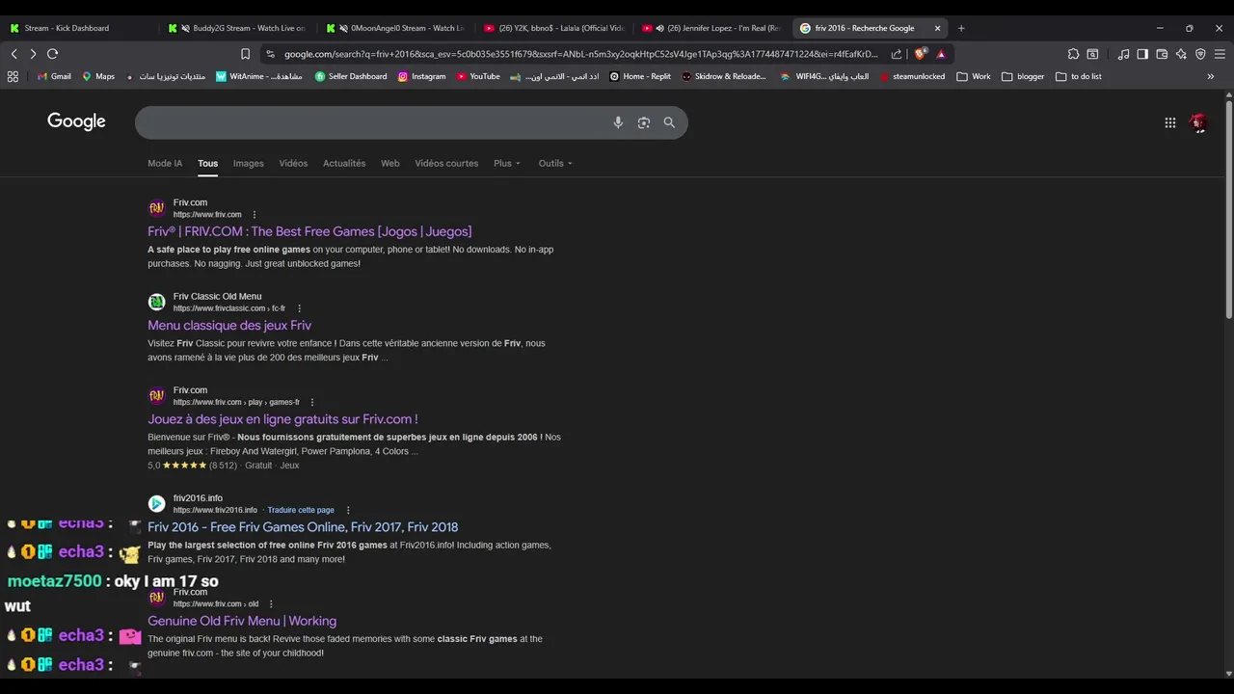Viewport: 1234px width, 694px height.
Task: Open the Google account avatar
Action: [1198, 122]
